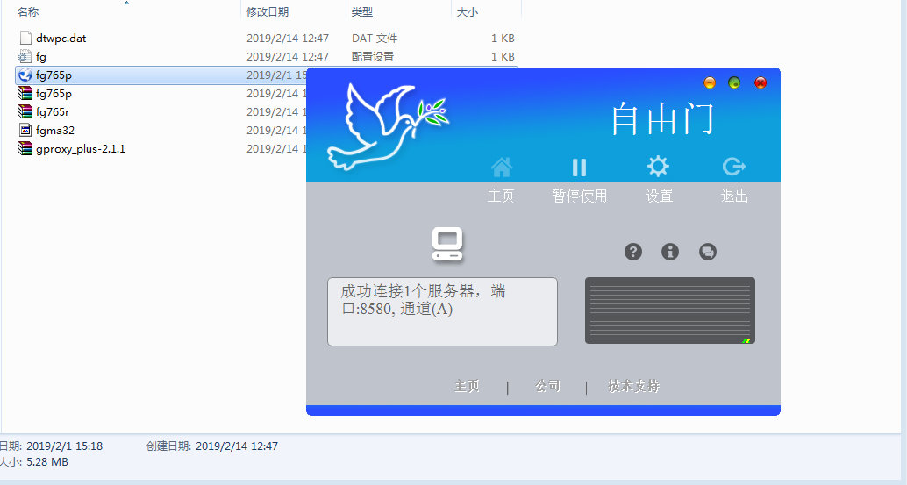The image size is (907, 485).
Task: Select the gproxy_plus-2.1.1 archive icon
Action: (25, 148)
